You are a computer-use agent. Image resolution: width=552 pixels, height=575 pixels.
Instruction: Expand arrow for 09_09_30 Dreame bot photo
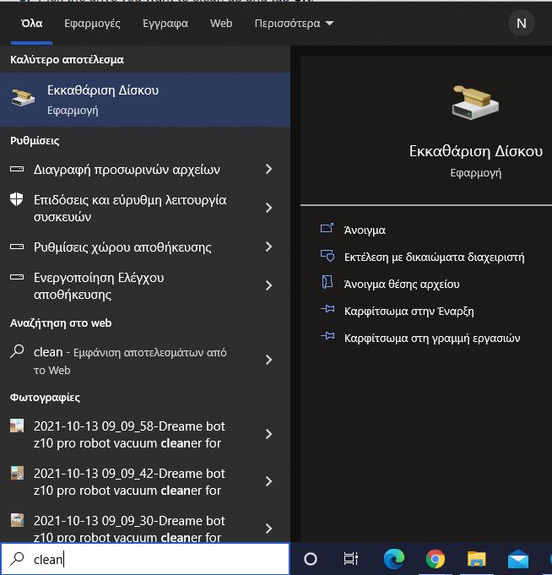click(x=268, y=529)
